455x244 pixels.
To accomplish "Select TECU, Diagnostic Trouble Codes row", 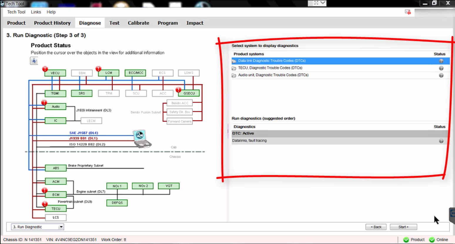I will [x=340, y=68].
